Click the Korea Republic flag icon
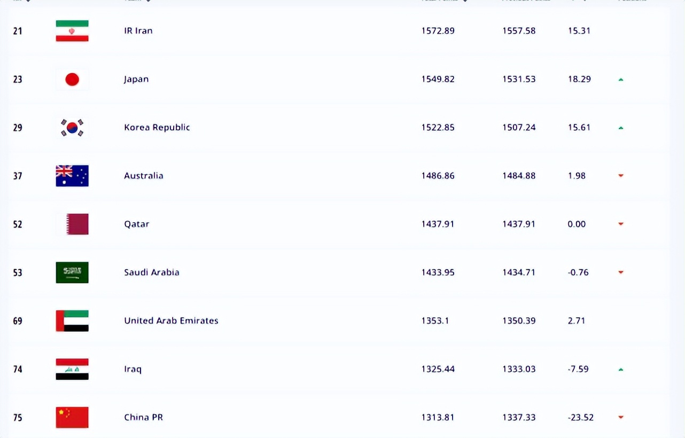Screen dimensions: 685x438 [72, 128]
